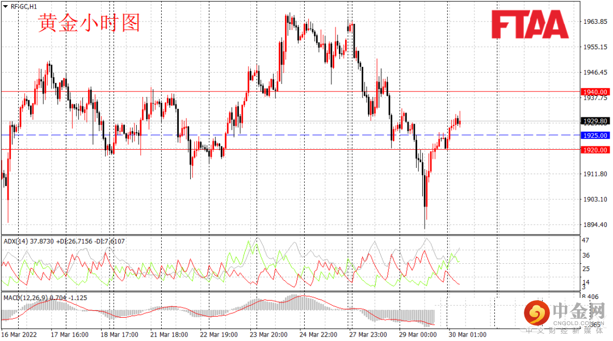Click the 29 Mar 00:00 time marker
The width and height of the screenshot is (613, 341).
click(418, 335)
